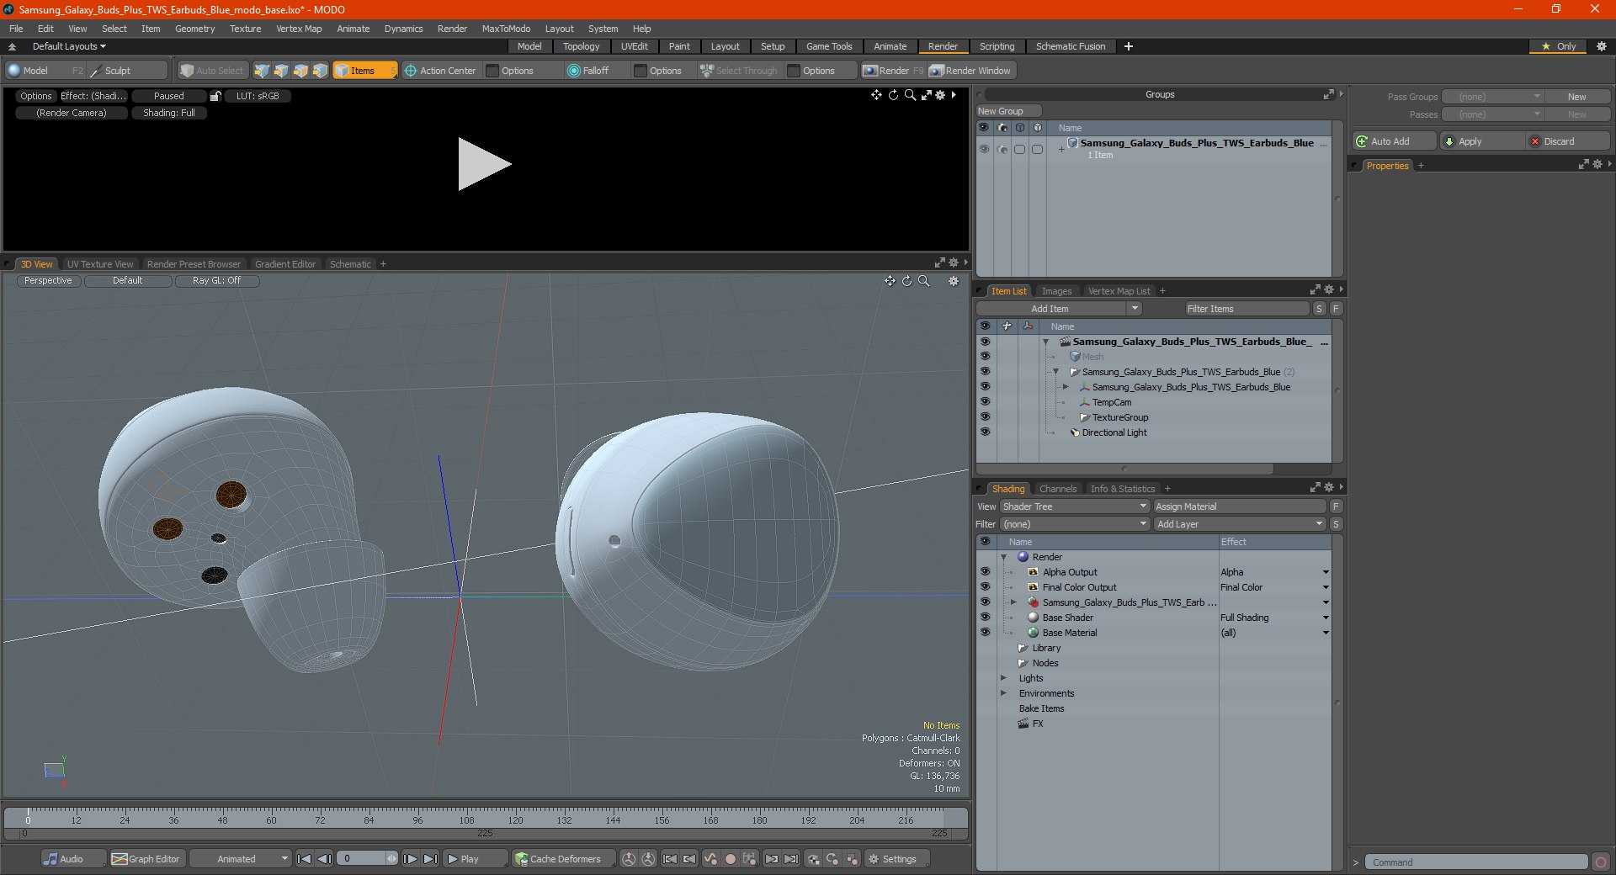Screen dimensions: 1616x875
Task: Collapse the Render tree node
Action: pos(1003,557)
